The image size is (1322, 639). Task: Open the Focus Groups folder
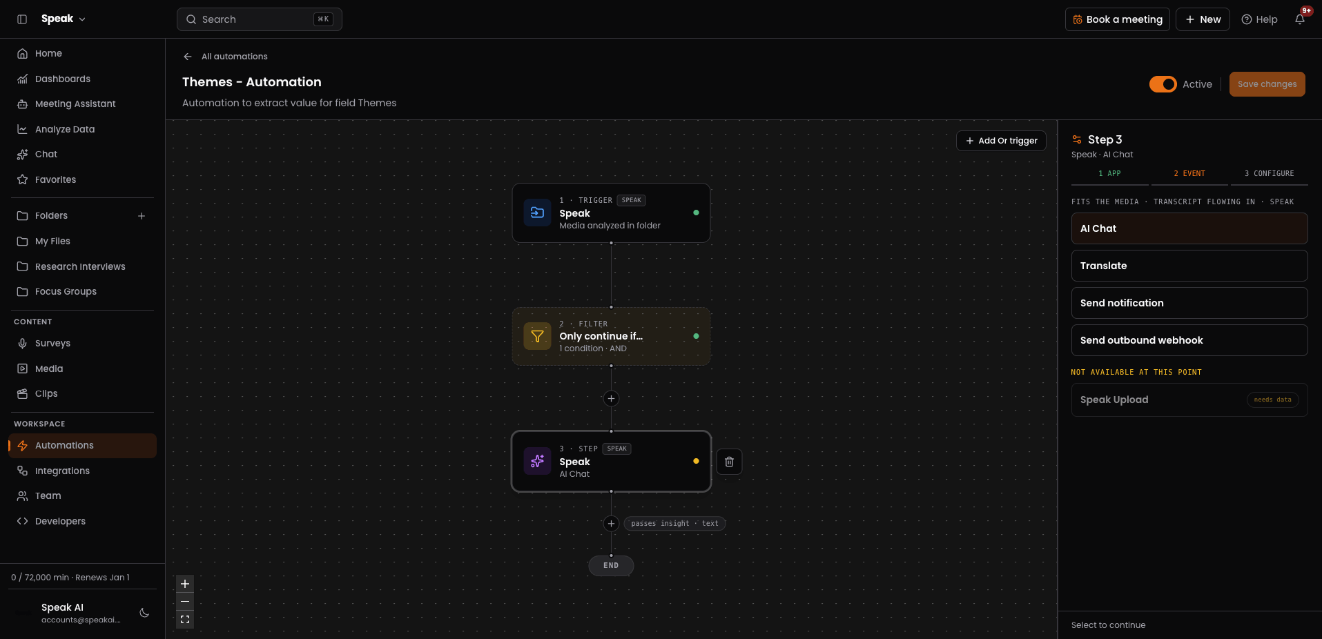(x=83, y=291)
